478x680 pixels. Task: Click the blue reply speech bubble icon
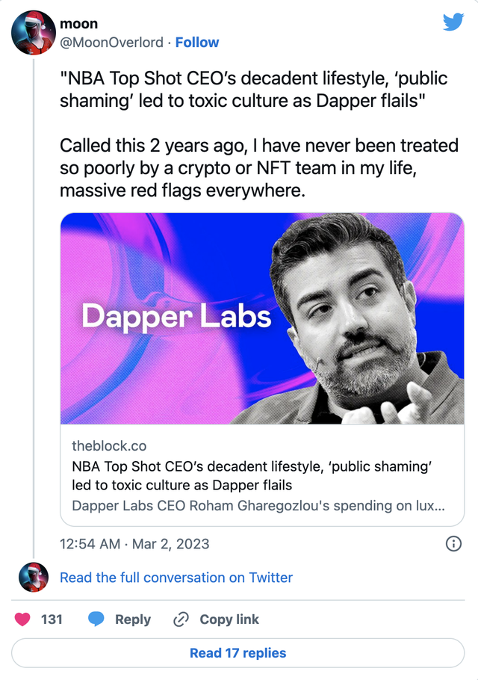click(96, 619)
